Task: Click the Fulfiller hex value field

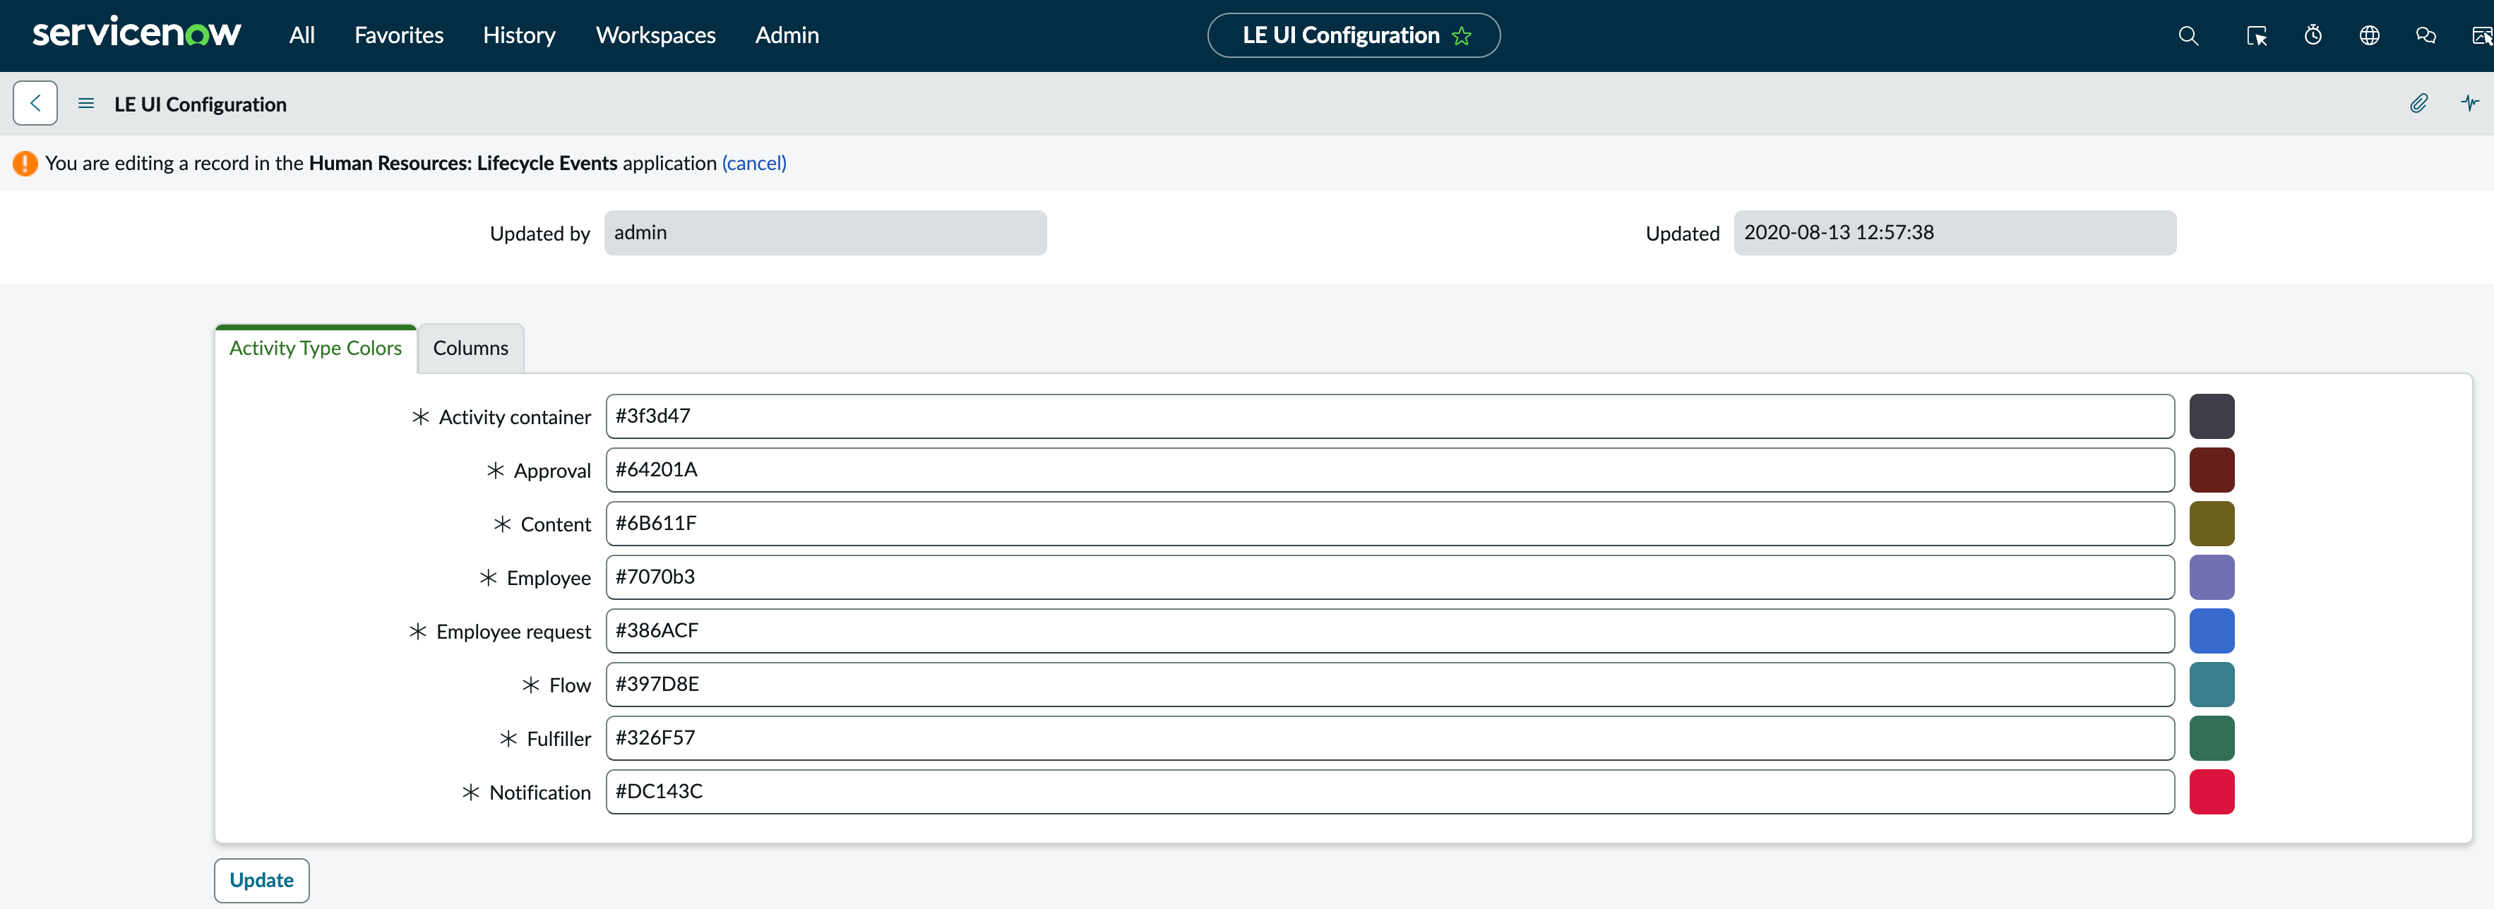Action: 1390,739
